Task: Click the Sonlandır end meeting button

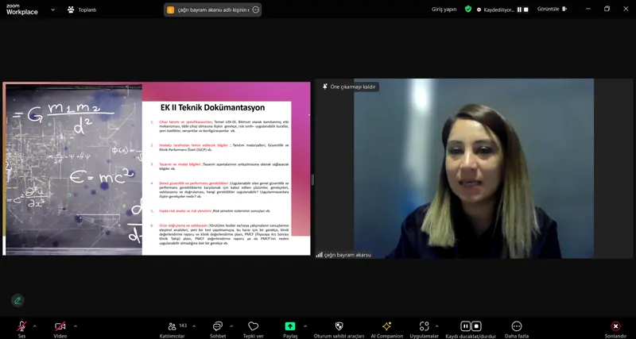Action: (x=615, y=326)
